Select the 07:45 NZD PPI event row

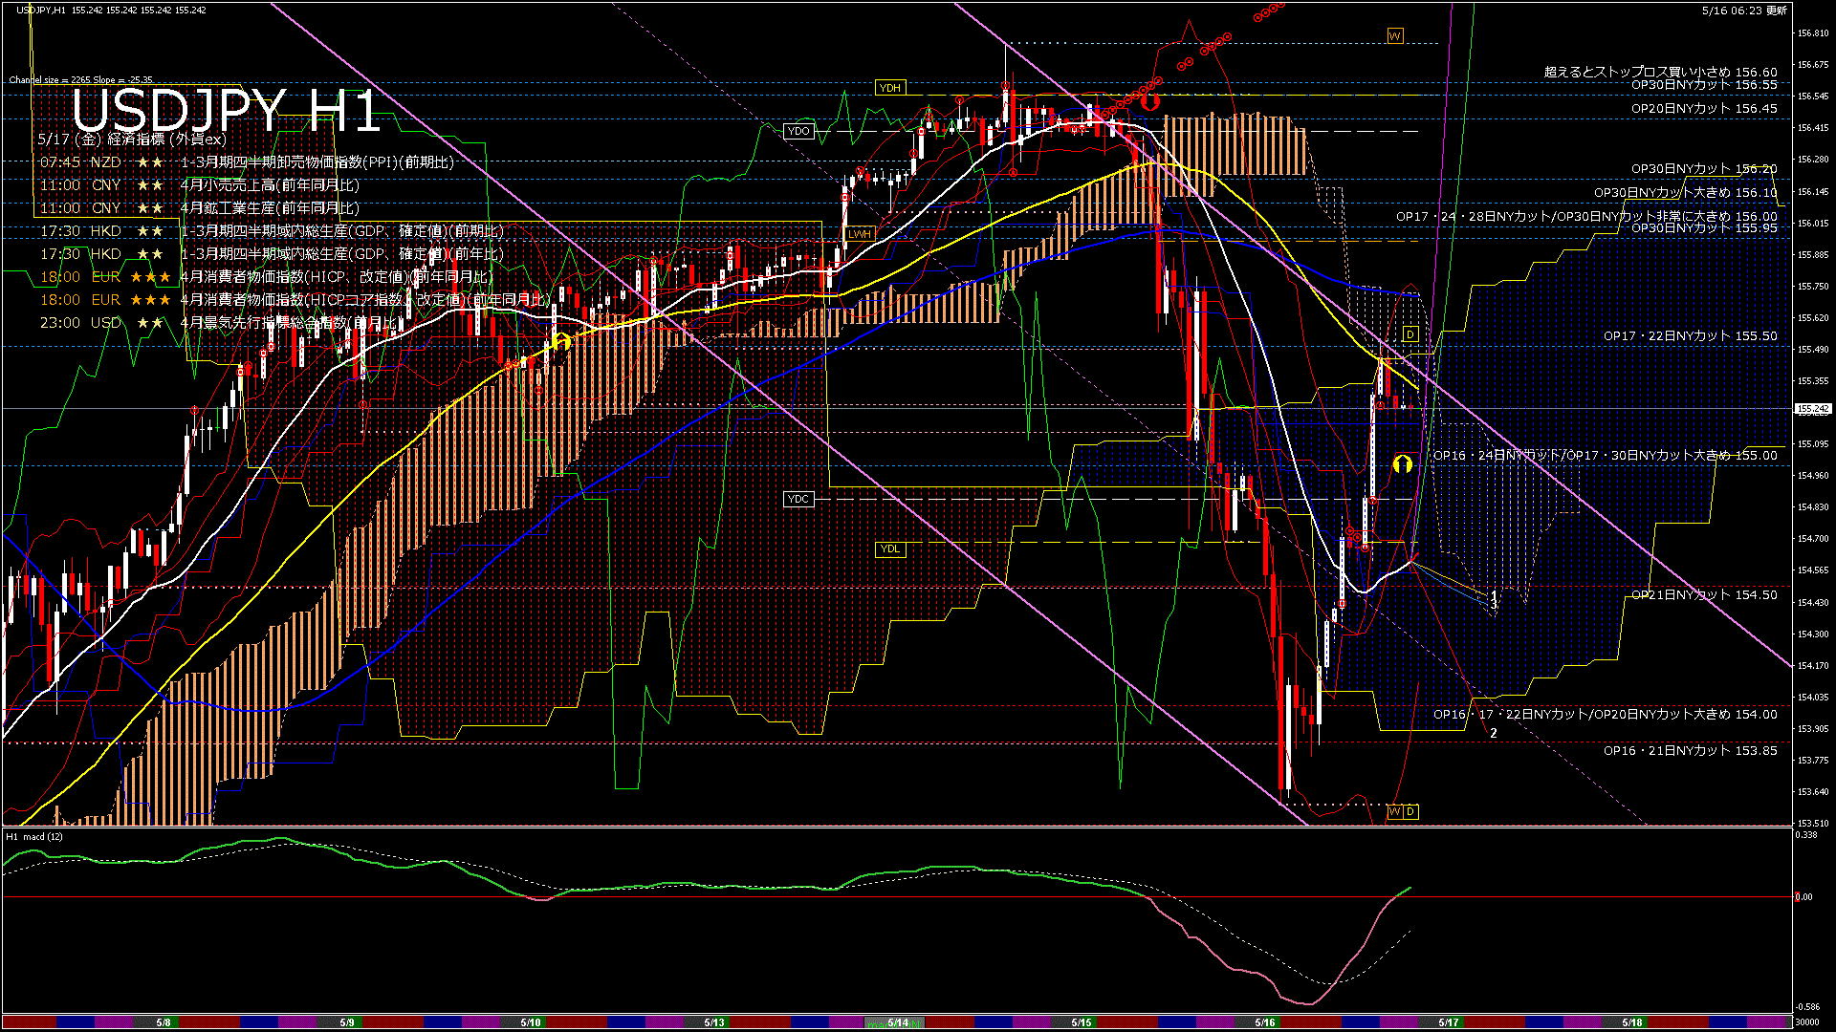pos(247,162)
